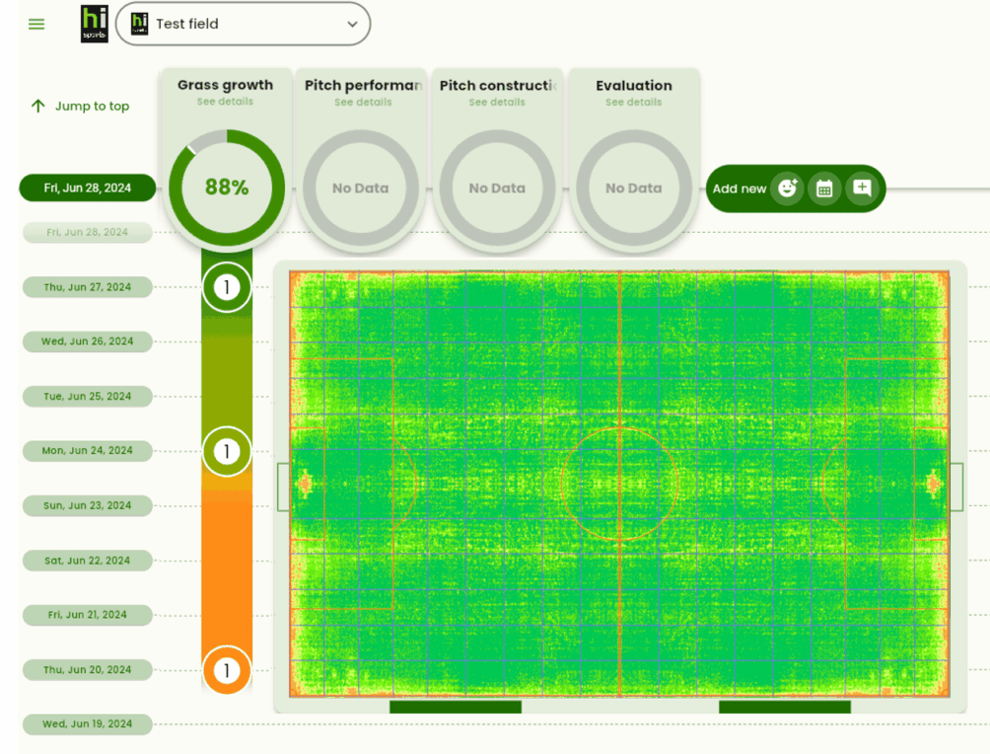Click the 88% grass growth progress ring

click(225, 188)
